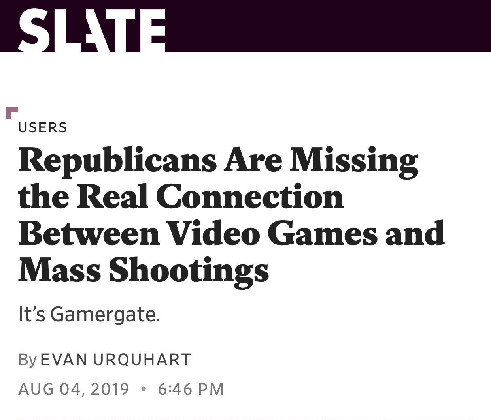The height and width of the screenshot is (420, 491).
Task: Click the 6:46 PM timestamp
Action: [191, 389]
